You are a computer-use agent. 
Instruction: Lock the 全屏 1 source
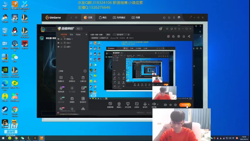click(x=61, y=47)
